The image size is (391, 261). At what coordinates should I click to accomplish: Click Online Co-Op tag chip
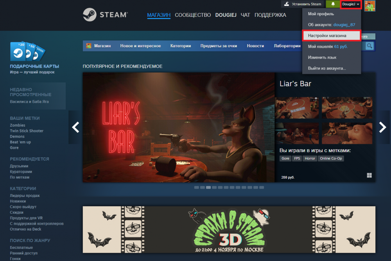[x=331, y=159]
